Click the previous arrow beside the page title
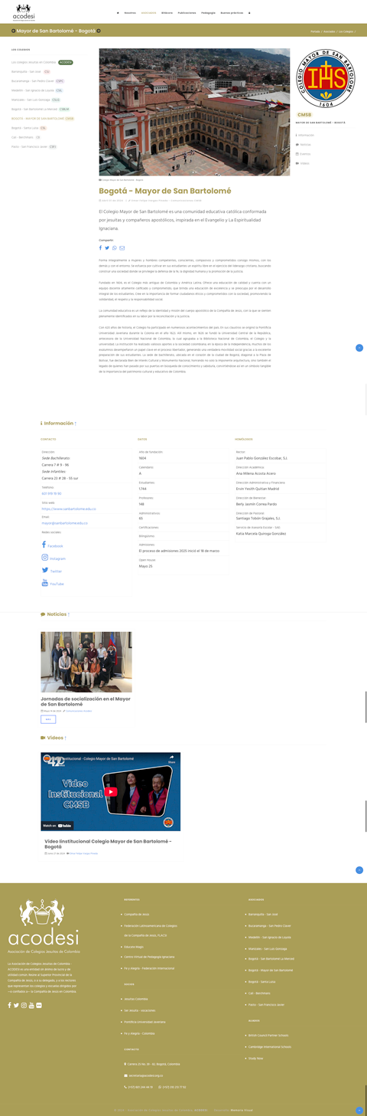367x1116 pixels. [14, 31]
